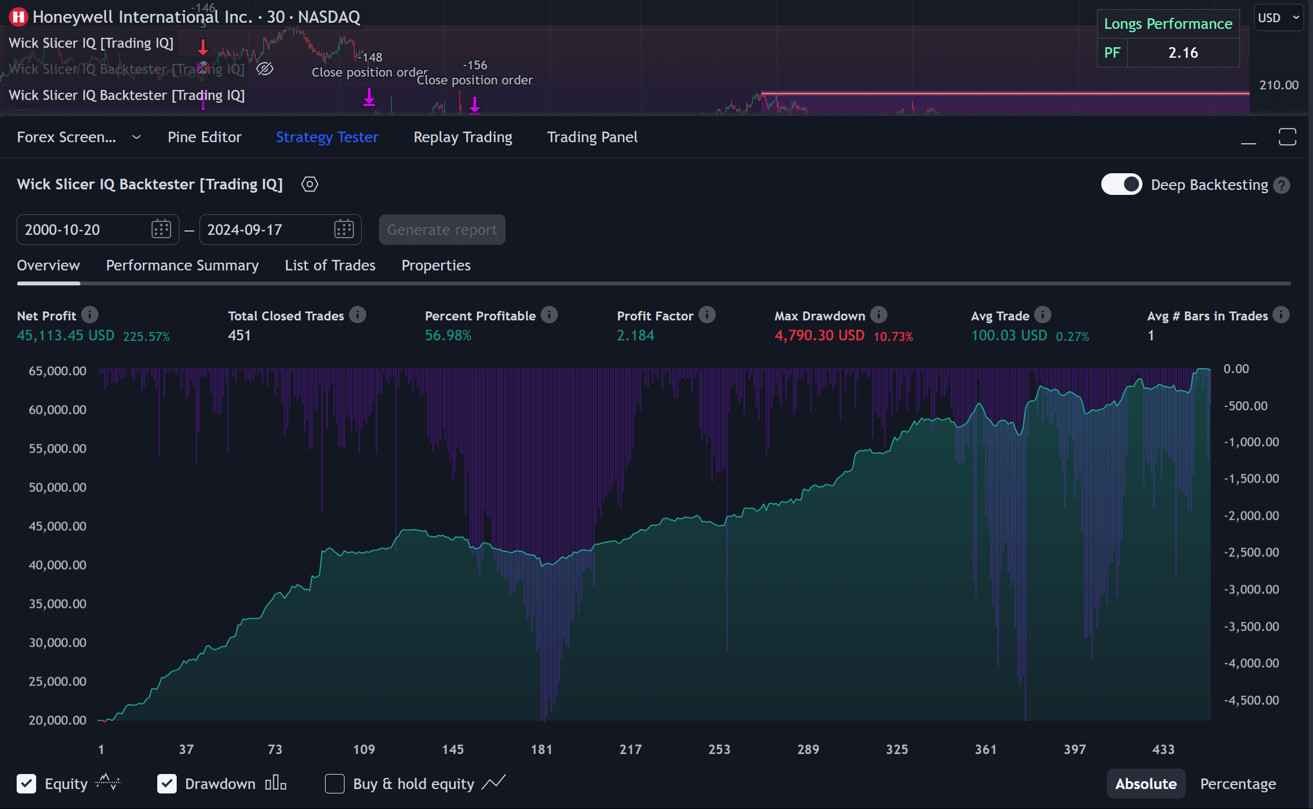
Task: Open Deep Backtesting help question icon
Action: (x=1281, y=185)
